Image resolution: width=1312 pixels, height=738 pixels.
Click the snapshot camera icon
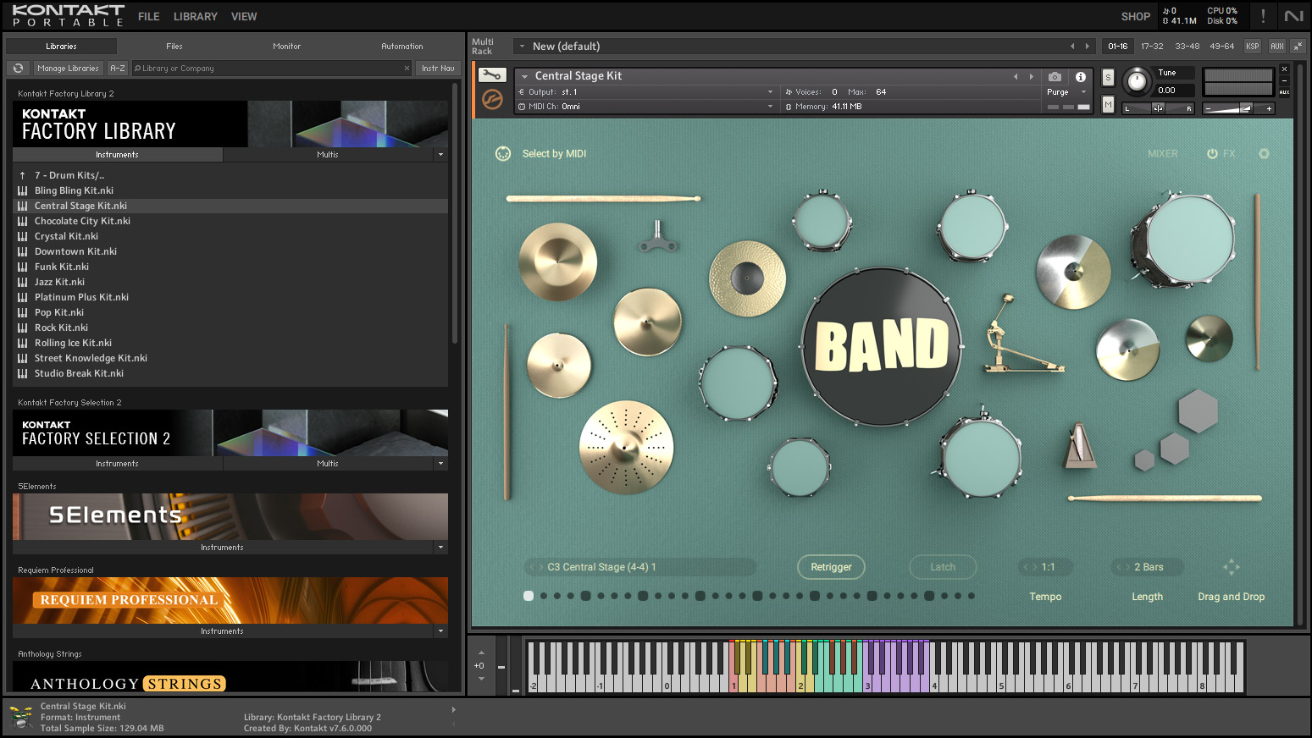point(1055,76)
